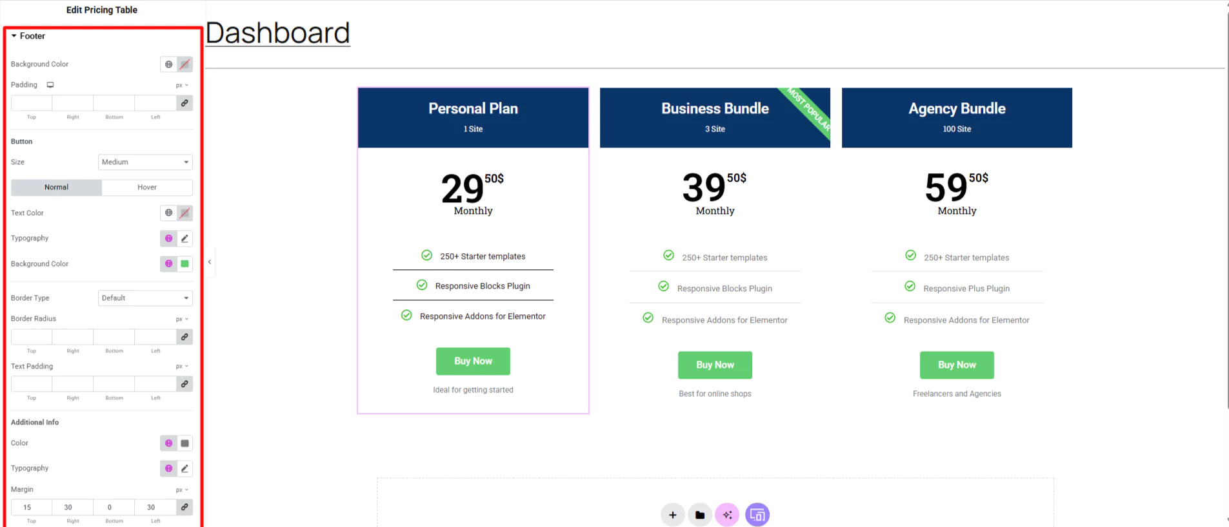Open the green button Background Color swatch
Viewport: 1229px width, 527px height.
pos(185,263)
